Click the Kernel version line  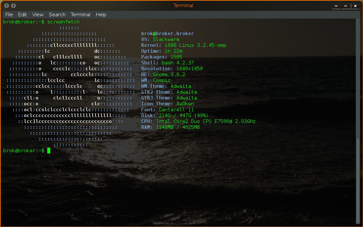[184, 45]
